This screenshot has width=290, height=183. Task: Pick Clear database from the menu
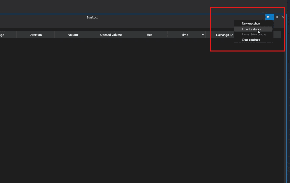(x=251, y=40)
